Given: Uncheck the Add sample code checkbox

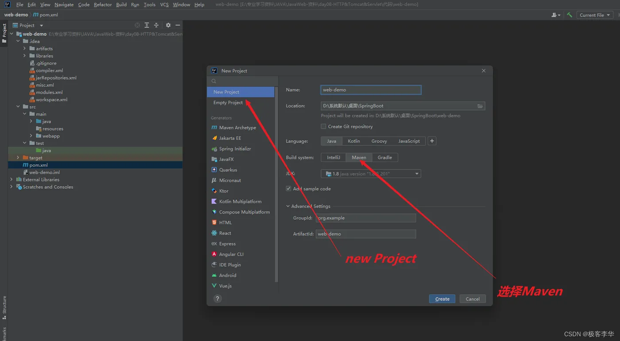Looking at the screenshot, I should pos(289,189).
